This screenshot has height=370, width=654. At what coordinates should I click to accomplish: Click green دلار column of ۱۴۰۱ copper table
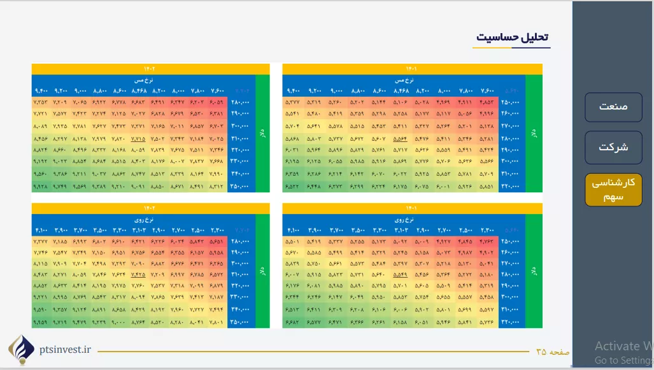pos(534,134)
